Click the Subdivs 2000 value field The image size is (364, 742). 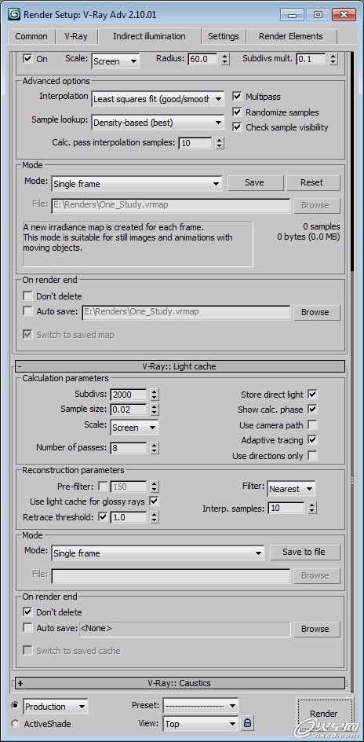(129, 395)
